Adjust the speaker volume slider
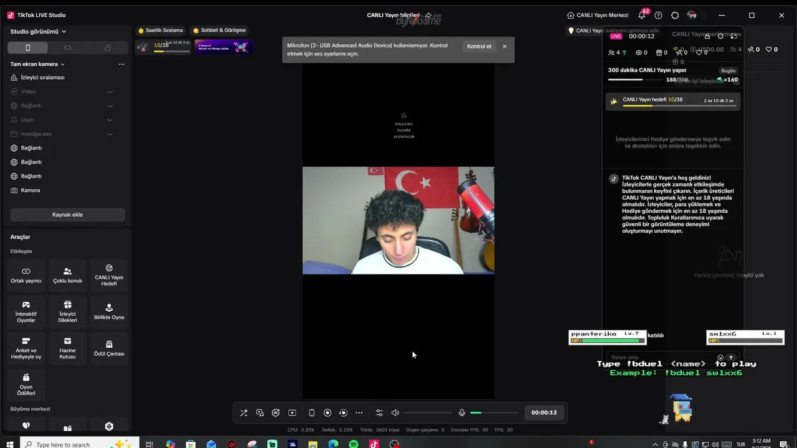The width and height of the screenshot is (797, 448). click(428, 413)
